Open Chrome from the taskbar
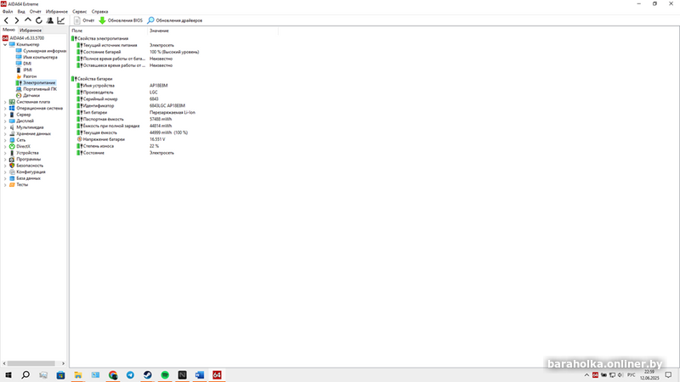Viewport: 680px width, 382px height. [x=113, y=375]
